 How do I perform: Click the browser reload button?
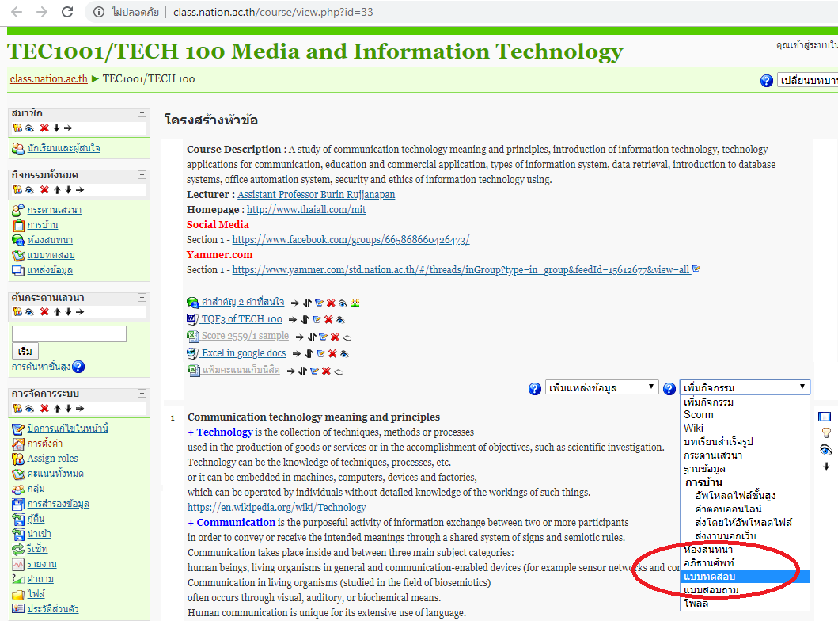pyautogui.click(x=67, y=12)
